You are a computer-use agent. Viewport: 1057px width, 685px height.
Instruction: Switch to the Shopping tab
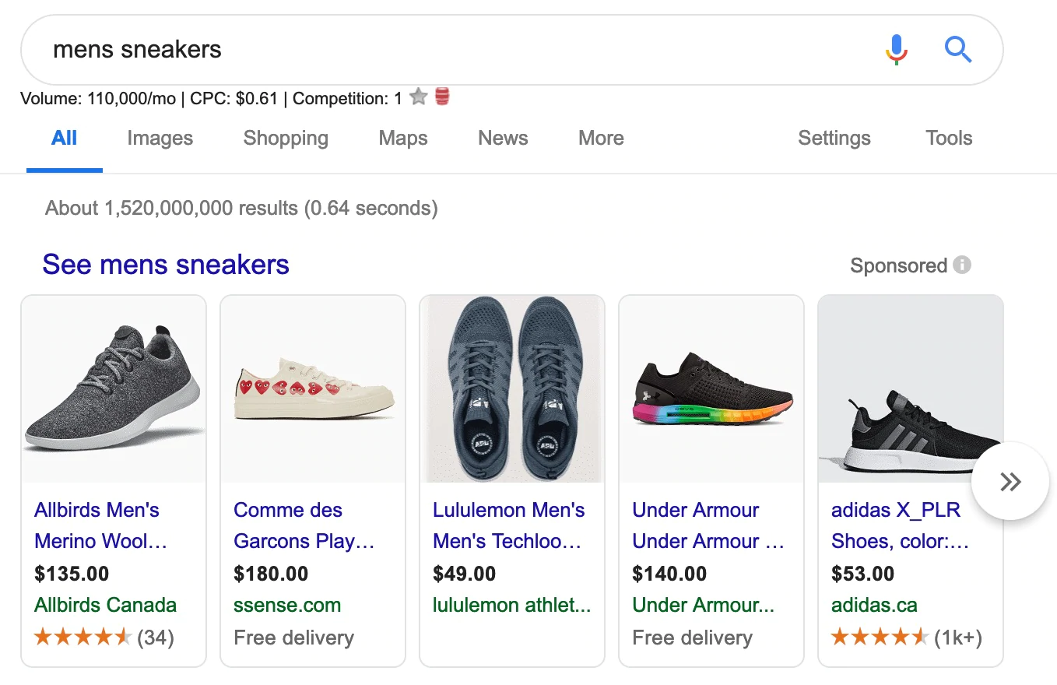pyautogui.click(x=286, y=139)
